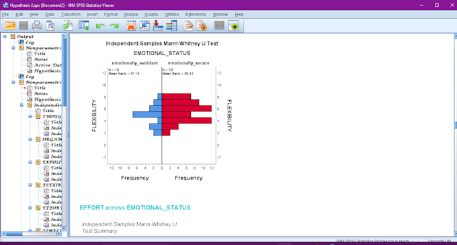Collapse the Independent node in outline
Screen dimensions: 457x245
point(22,105)
